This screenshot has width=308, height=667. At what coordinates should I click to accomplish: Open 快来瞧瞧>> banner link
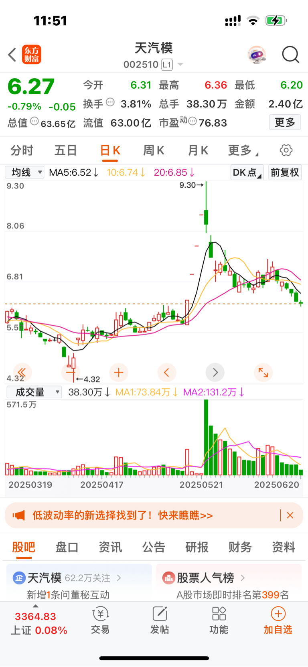(185, 515)
